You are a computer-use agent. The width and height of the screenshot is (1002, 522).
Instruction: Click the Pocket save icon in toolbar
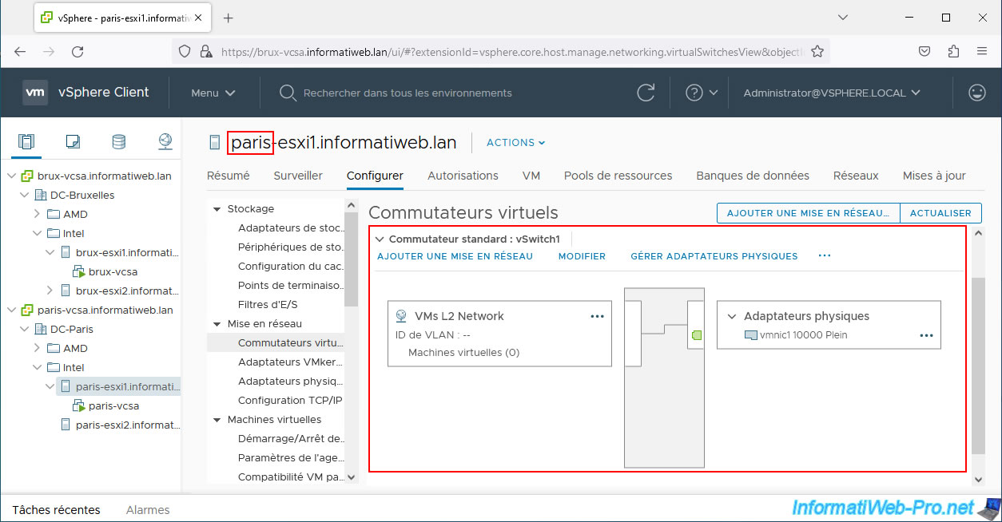924,51
